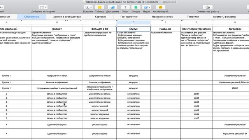The width and height of the screenshot is (249, 140).
Task: Click the 'Название объявления' description cell
Action: coord(165,51)
